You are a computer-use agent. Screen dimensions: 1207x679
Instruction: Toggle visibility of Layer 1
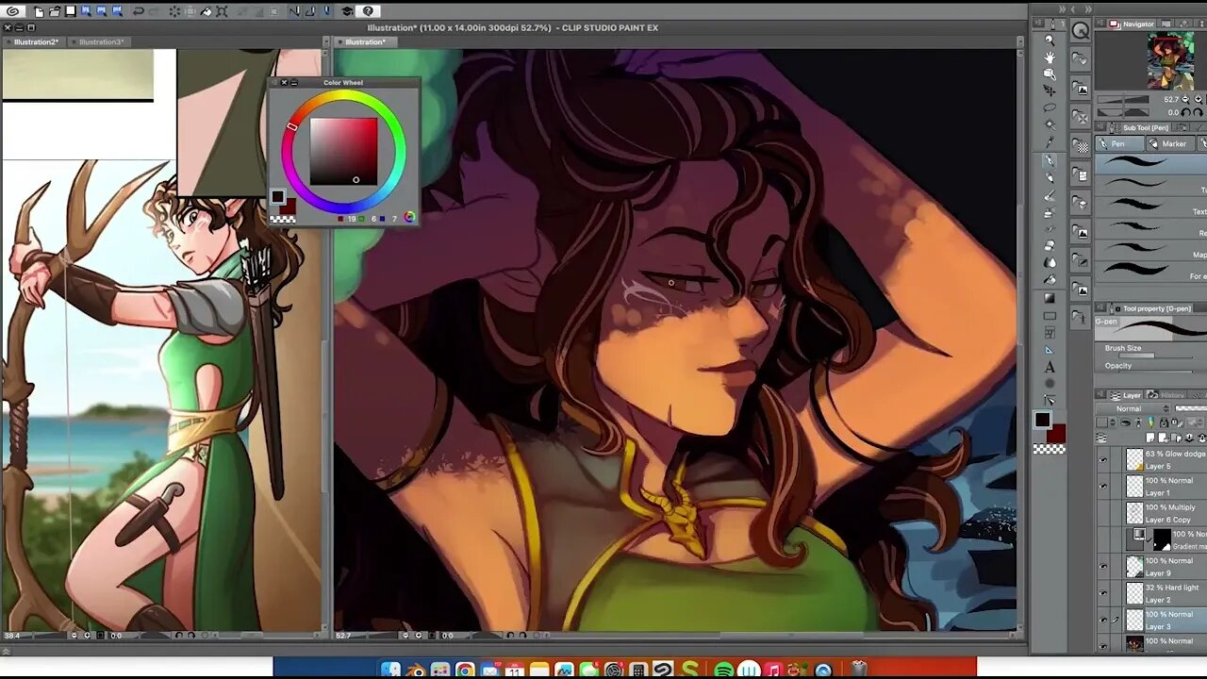[x=1103, y=486]
